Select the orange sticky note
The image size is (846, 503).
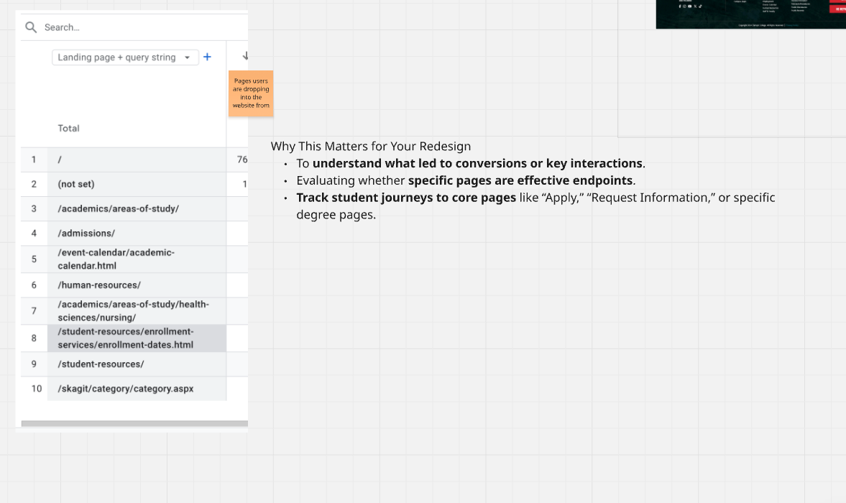tap(251, 93)
